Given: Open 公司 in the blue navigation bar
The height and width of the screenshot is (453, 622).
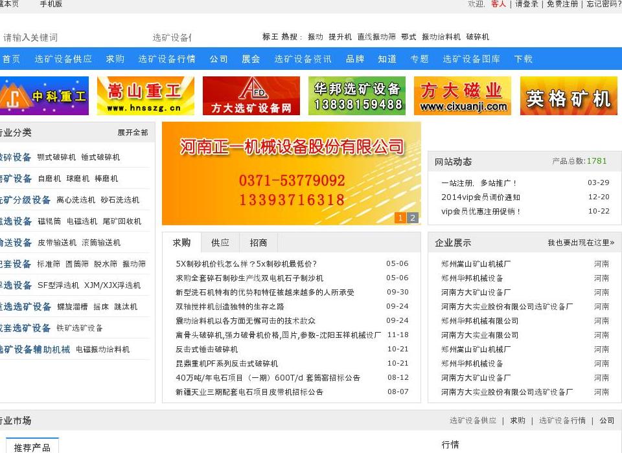Looking at the screenshot, I should point(218,59).
